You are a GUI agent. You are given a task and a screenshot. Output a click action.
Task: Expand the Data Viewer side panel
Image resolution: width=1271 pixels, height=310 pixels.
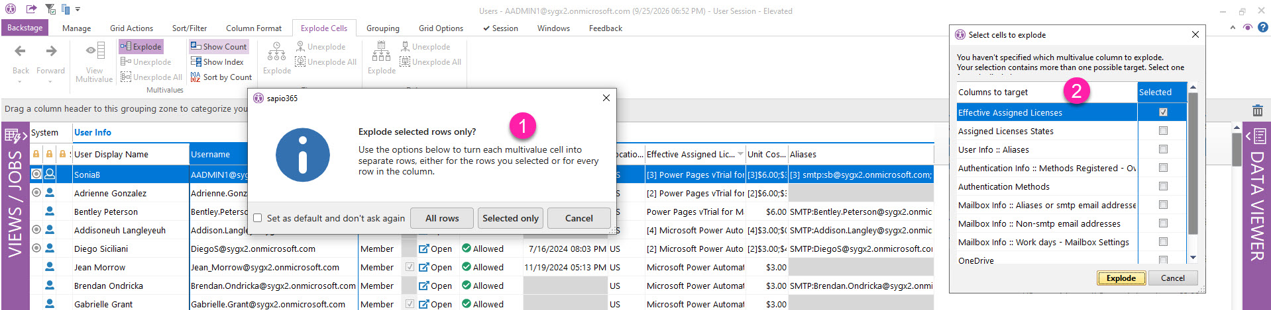click(x=1256, y=136)
